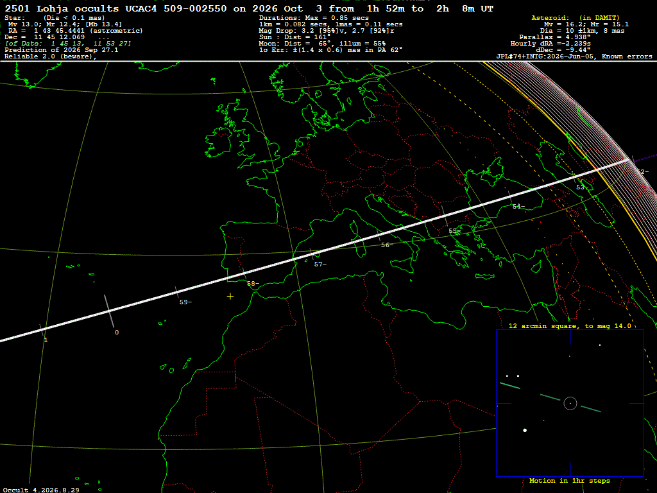The image size is (657, 493).
Task: Click the Motion in 1hr steps label
Action: pos(570,480)
